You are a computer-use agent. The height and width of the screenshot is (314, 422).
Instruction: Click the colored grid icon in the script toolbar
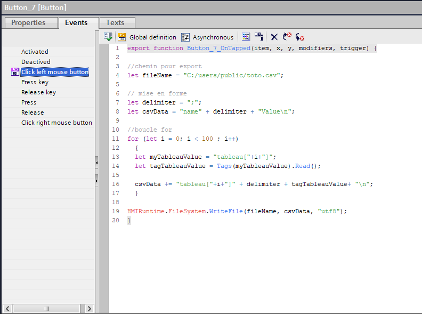point(246,37)
